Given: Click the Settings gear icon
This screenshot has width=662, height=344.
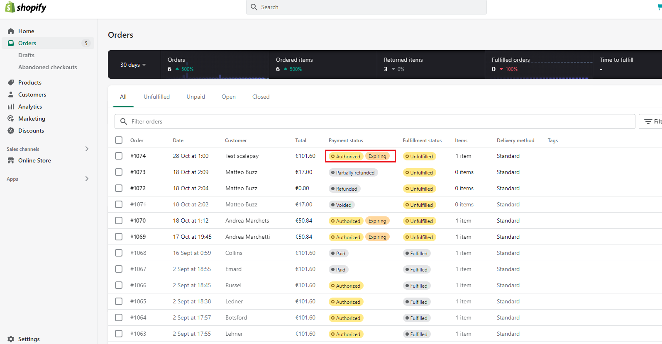Looking at the screenshot, I should click(x=11, y=339).
